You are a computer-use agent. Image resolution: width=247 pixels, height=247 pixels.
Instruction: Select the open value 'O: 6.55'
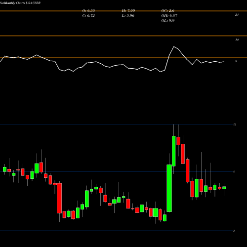pyautogui.click(x=88, y=11)
